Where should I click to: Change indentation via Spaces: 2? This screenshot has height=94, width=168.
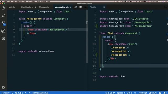[x=121, y=93]
